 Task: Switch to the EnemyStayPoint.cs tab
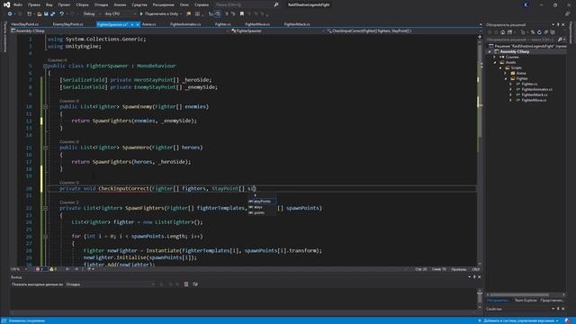67,24
